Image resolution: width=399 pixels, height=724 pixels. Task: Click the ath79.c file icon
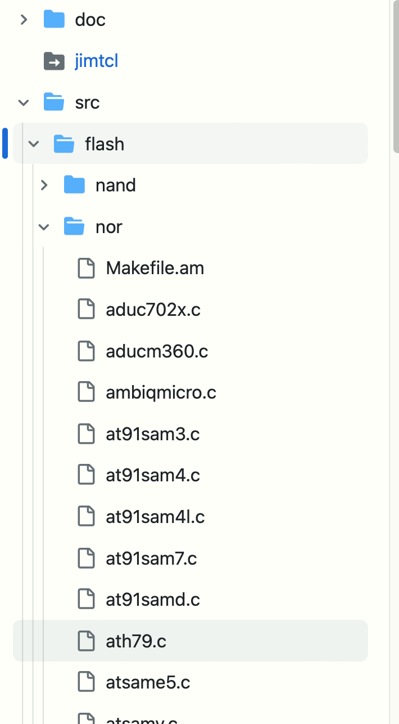point(86,641)
